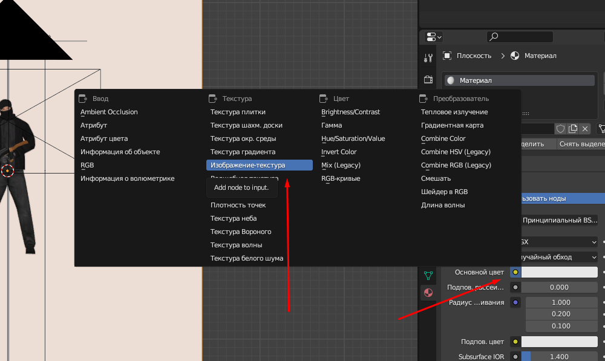Choose Изображение-текстура from the texture list

(259, 165)
